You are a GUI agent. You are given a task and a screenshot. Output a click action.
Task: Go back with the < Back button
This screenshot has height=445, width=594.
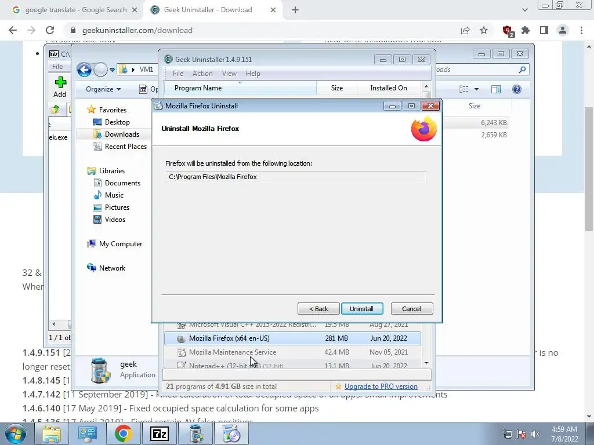(318, 309)
